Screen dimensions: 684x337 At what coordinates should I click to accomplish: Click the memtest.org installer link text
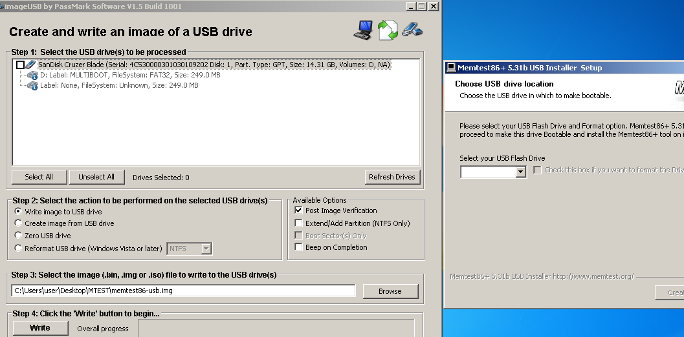click(542, 276)
